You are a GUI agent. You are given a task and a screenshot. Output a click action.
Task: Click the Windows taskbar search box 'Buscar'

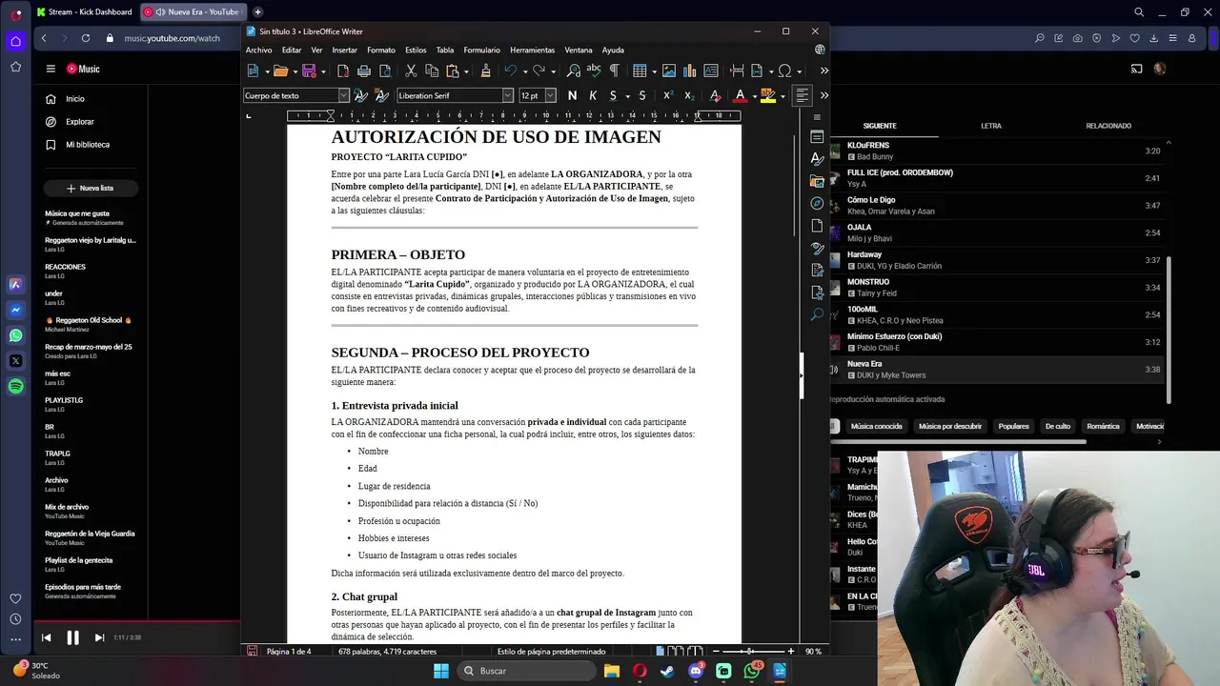[526, 671]
